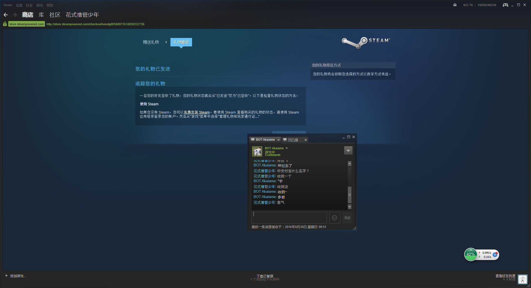
Task: Click the store.steampowered.com site badge
Action: pos(27,24)
